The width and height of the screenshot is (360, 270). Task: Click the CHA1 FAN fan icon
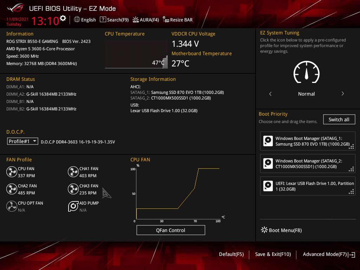(x=73, y=172)
